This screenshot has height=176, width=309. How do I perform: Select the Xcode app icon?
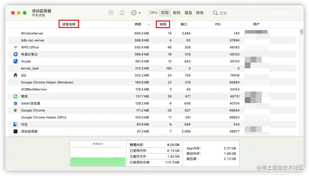16,61
